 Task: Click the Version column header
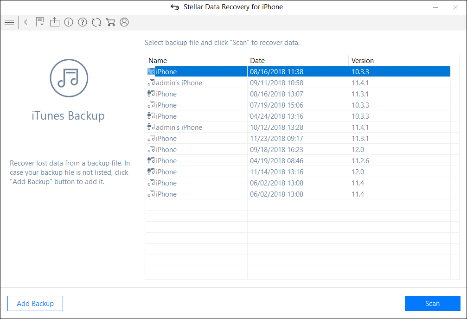399,60
